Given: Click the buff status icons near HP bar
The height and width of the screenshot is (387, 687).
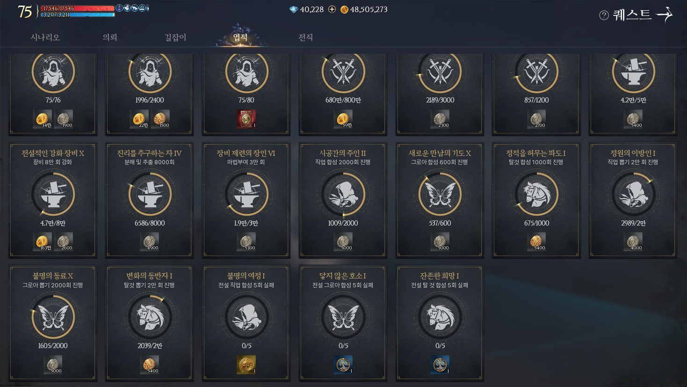Looking at the screenshot, I should (x=132, y=8).
